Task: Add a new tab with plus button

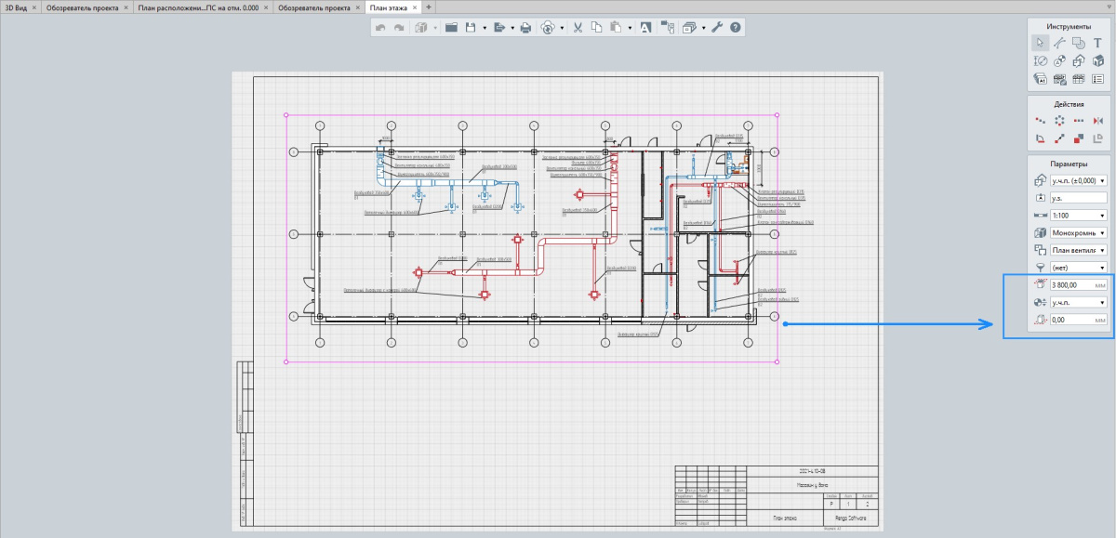Action: pyautogui.click(x=428, y=7)
